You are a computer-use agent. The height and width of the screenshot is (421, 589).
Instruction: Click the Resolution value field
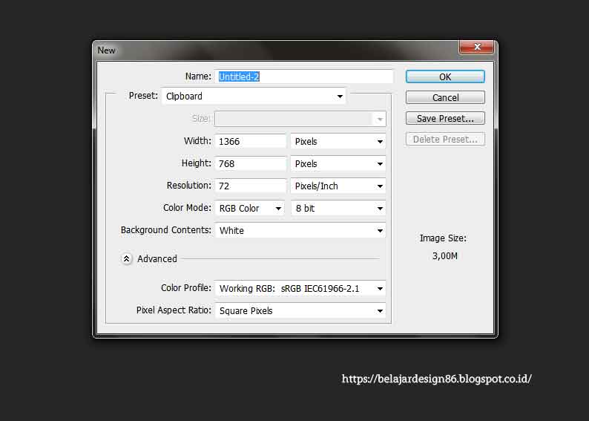(250, 186)
